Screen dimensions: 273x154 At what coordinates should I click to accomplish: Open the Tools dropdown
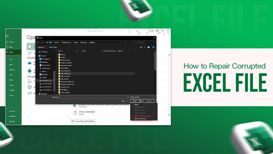[x=124, y=101]
